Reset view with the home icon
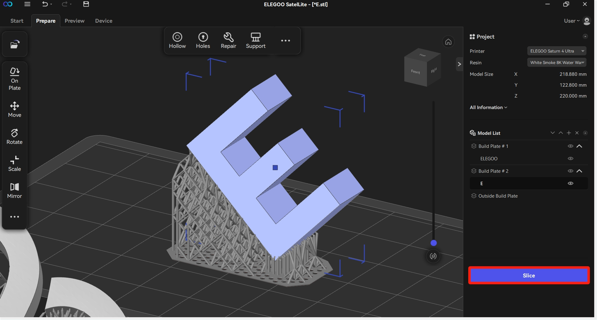This screenshot has width=597, height=320. click(448, 42)
